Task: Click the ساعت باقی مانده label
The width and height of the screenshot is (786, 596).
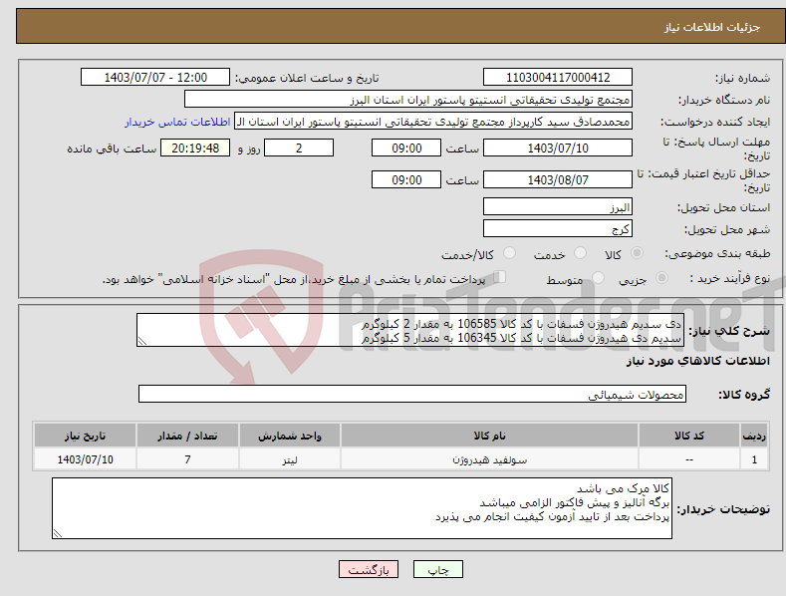Action: point(112,149)
